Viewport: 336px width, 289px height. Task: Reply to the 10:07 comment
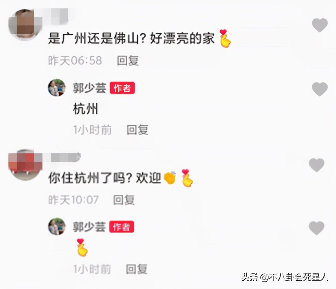(124, 200)
